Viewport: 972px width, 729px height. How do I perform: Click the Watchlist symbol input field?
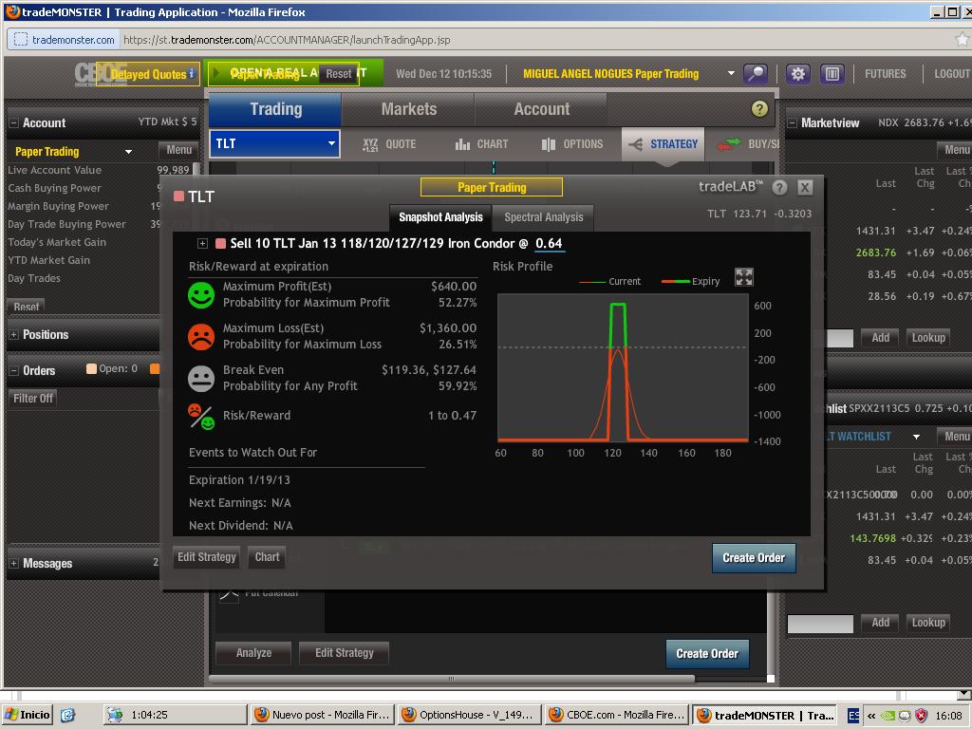pyautogui.click(x=820, y=624)
